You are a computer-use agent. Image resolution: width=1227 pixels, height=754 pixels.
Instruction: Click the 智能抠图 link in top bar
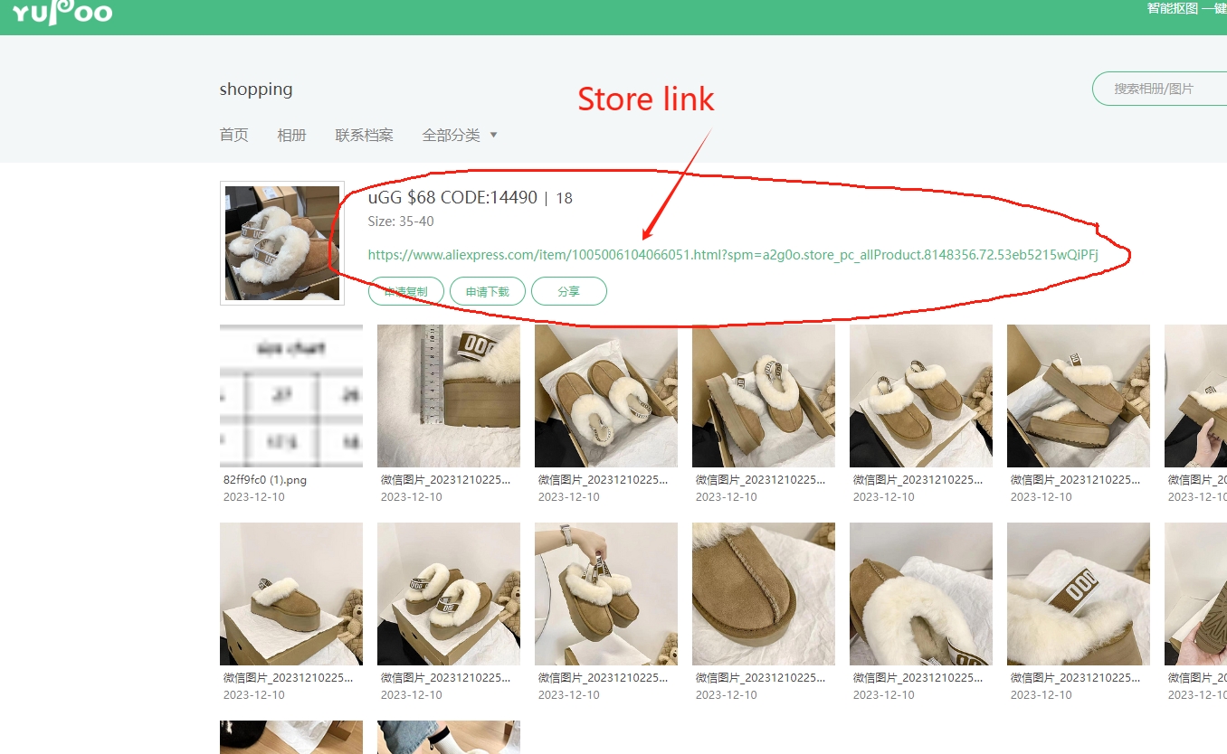point(1173,8)
